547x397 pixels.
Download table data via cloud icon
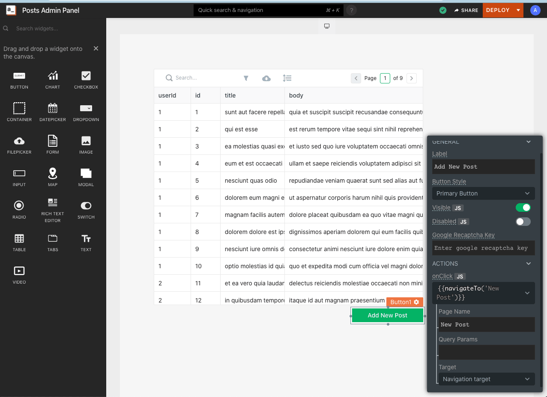point(266,78)
